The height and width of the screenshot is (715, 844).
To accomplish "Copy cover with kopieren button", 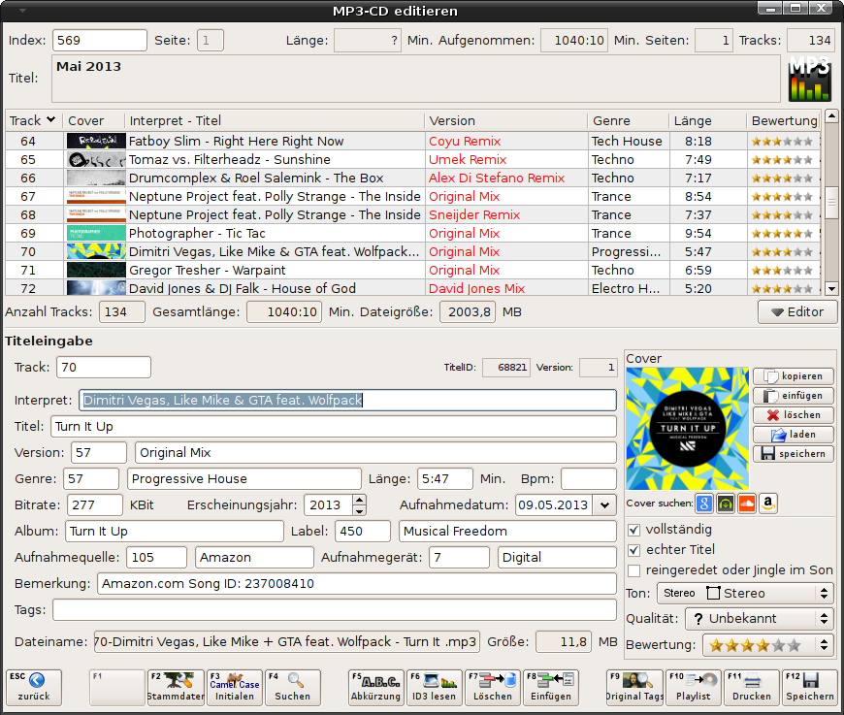I will (x=794, y=375).
